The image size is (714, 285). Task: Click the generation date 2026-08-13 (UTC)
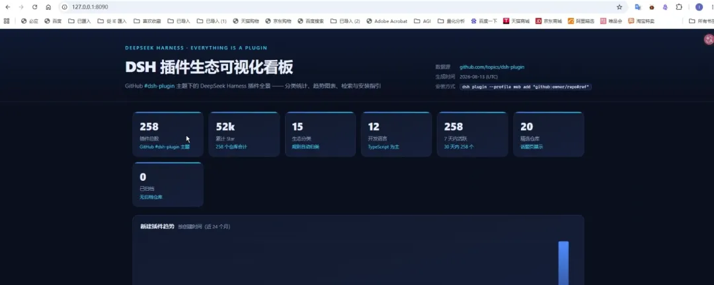479,77
